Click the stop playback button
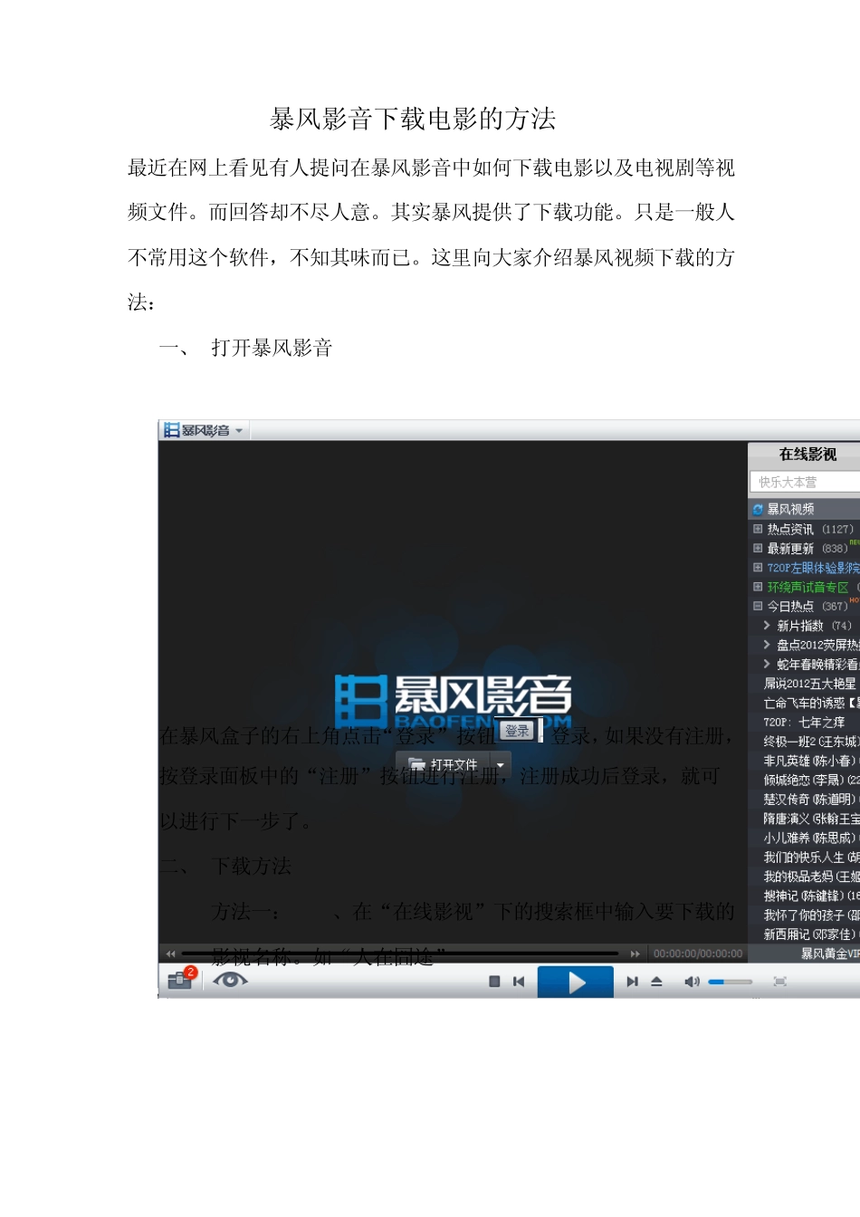Screen dimensions: 860x1217 [494, 982]
